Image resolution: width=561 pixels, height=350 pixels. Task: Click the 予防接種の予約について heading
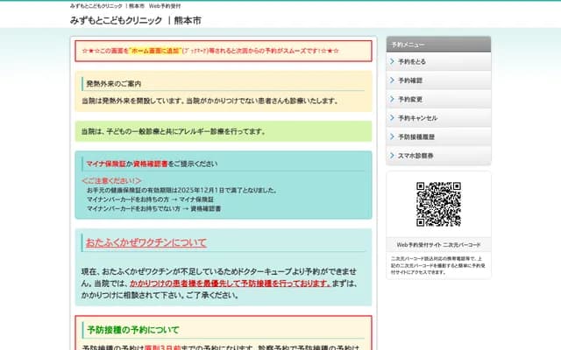(132, 330)
